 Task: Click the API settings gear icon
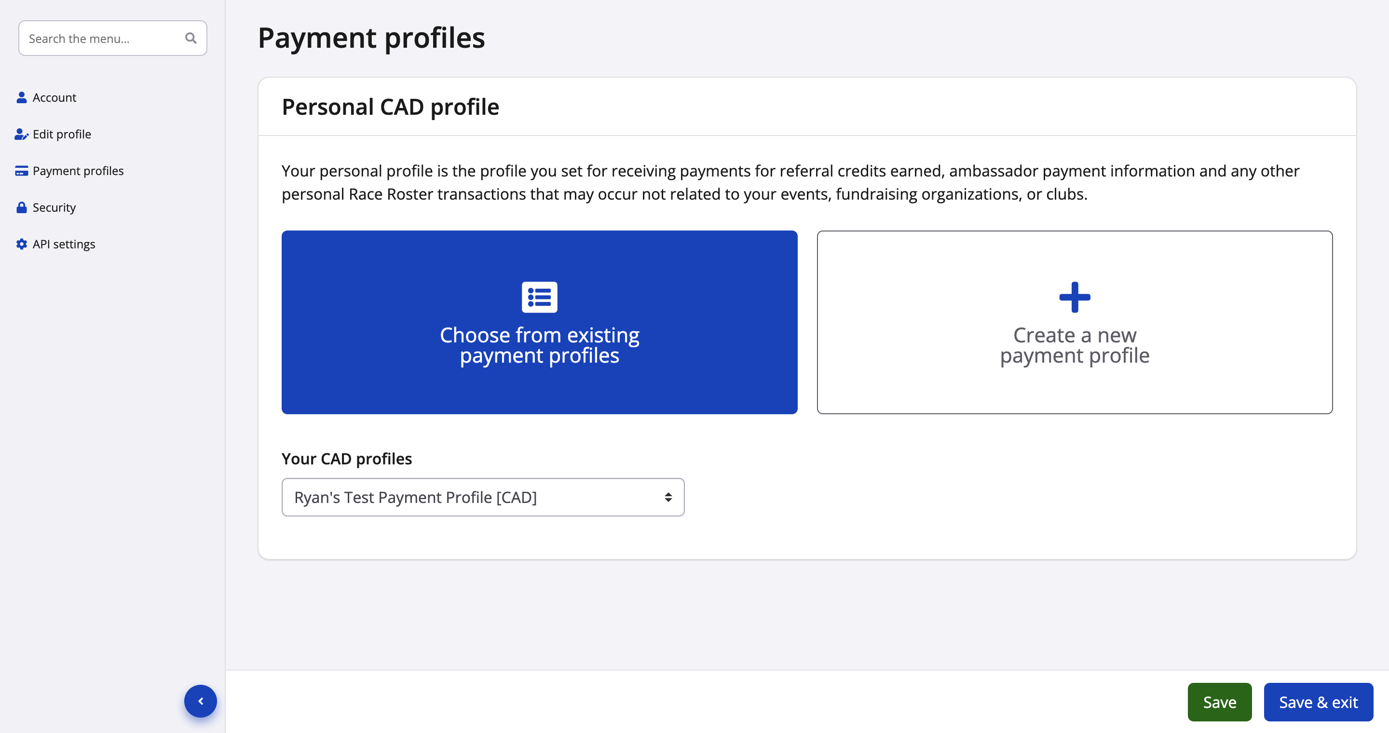(22, 244)
